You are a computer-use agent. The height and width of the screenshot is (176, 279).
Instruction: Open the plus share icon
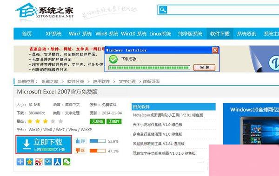[x=20, y=162]
